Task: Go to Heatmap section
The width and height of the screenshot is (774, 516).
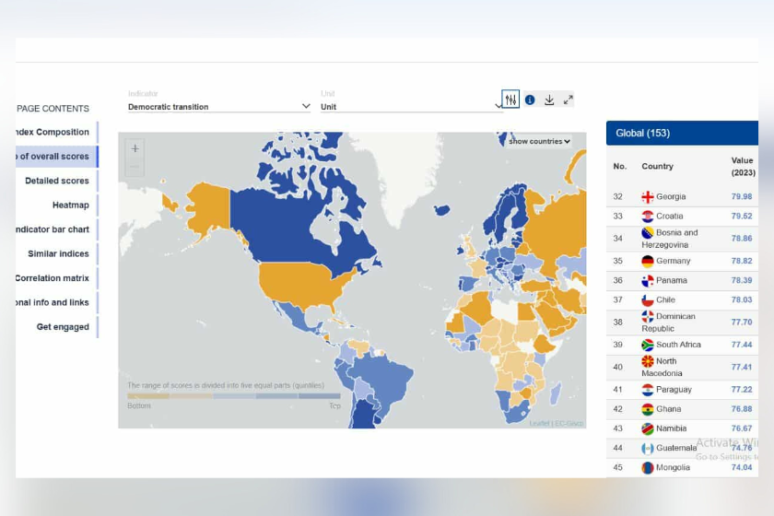Action: [x=70, y=205]
